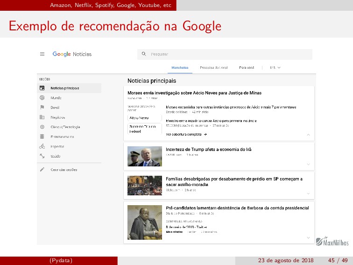Viewport: 353px width, 265px height.
Task: Select Mundo section label
Action: (x=56, y=98)
